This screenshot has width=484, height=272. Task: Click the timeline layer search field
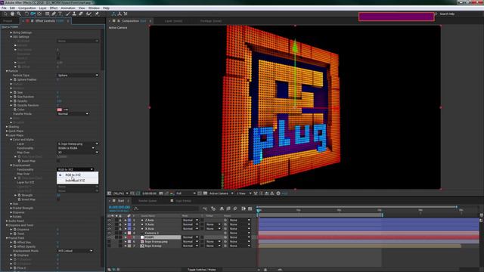click(166, 209)
